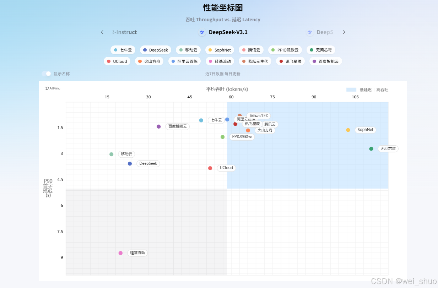Toggle the 七牛云 legend filter
The image size is (438, 288).
[x=123, y=50]
